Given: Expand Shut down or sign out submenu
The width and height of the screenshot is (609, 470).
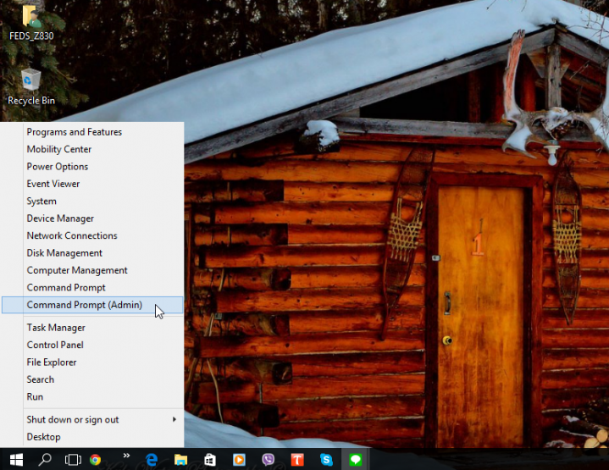Looking at the screenshot, I should coord(93,420).
